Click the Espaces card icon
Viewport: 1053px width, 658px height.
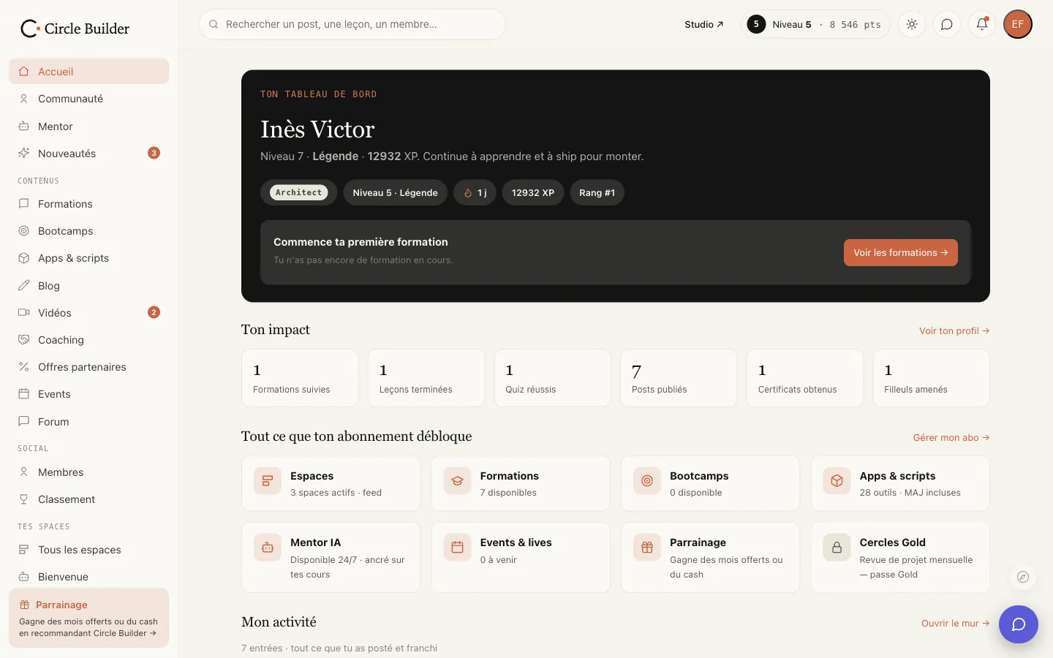268,481
